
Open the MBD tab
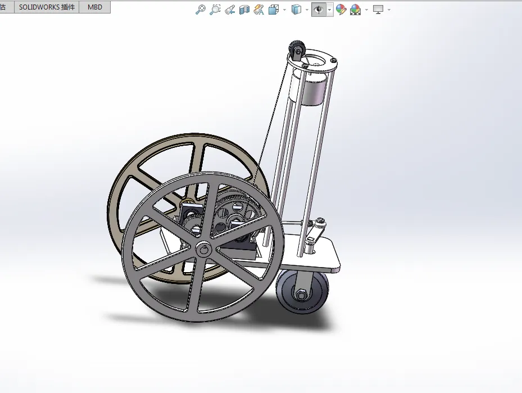click(x=95, y=7)
